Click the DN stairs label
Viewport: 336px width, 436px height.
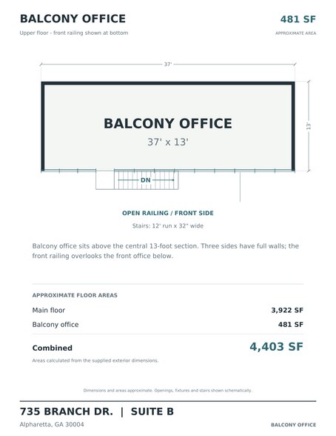tap(146, 180)
